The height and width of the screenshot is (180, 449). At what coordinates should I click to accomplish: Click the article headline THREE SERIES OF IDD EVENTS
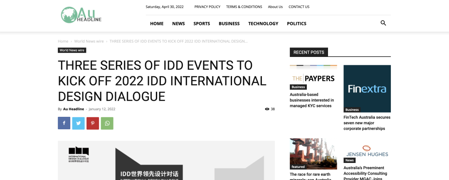162,81
